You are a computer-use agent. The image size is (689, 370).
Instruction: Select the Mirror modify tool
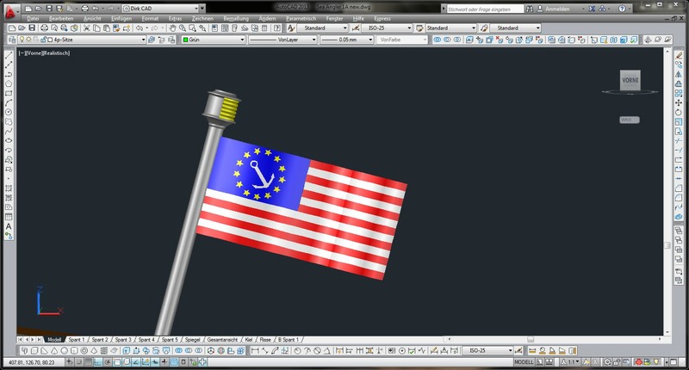coord(679,74)
